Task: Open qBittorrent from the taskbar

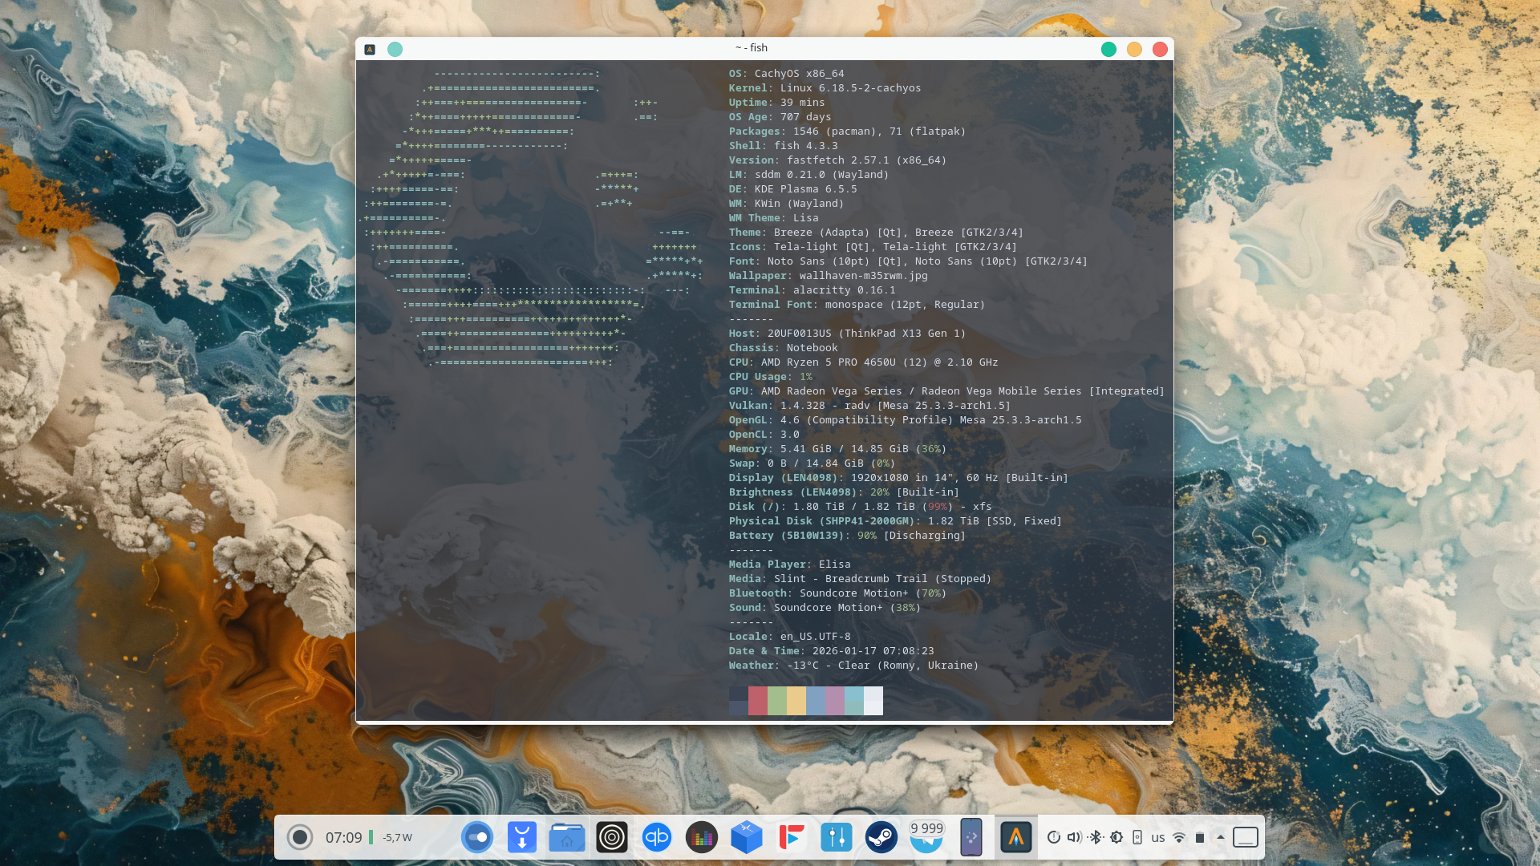Action: [657, 838]
